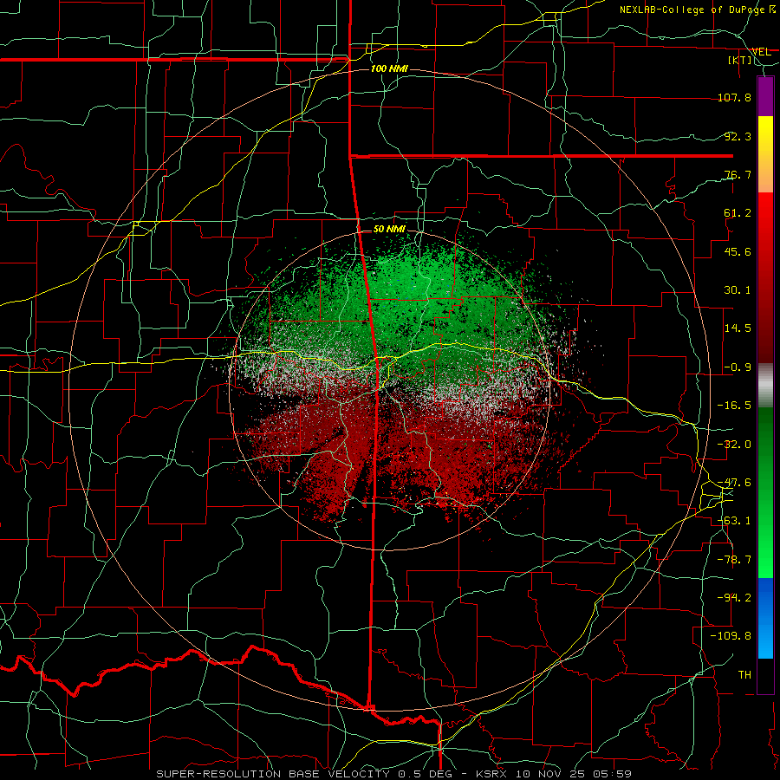Click the -63.1 velocity scale value

point(734,520)
